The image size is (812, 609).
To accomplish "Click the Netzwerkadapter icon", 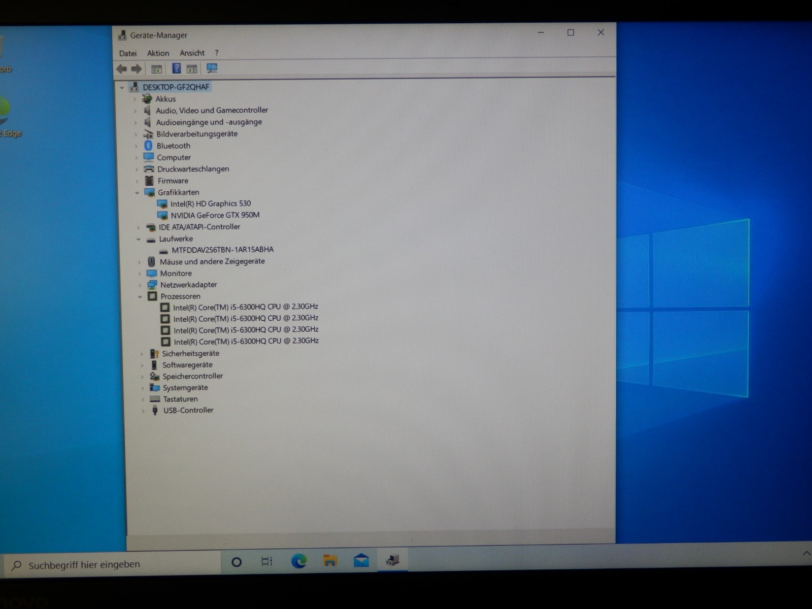I will pos(152,285).
